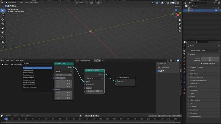The height and width of the screenshot is (124, 221).
Task: Play the animation forward
Action: 94,116
